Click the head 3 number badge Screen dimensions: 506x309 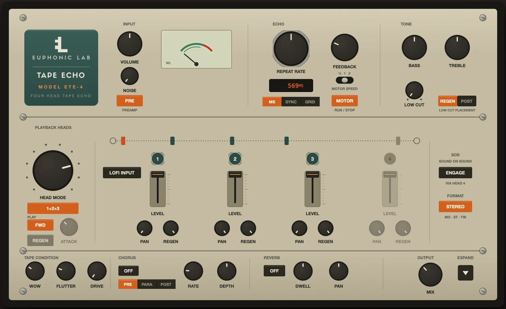pos(312,159)
